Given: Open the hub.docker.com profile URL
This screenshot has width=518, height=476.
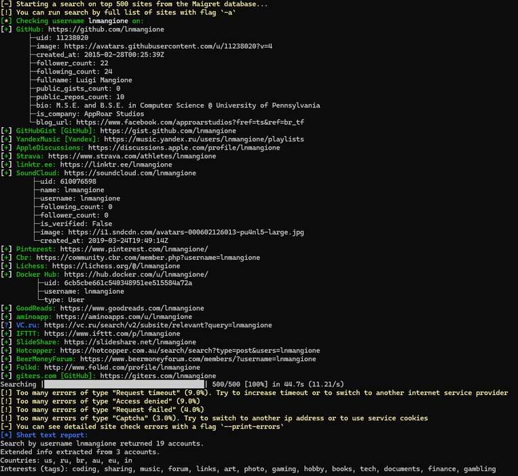Looking at the screenshot, I should click(x=136, y=275).
